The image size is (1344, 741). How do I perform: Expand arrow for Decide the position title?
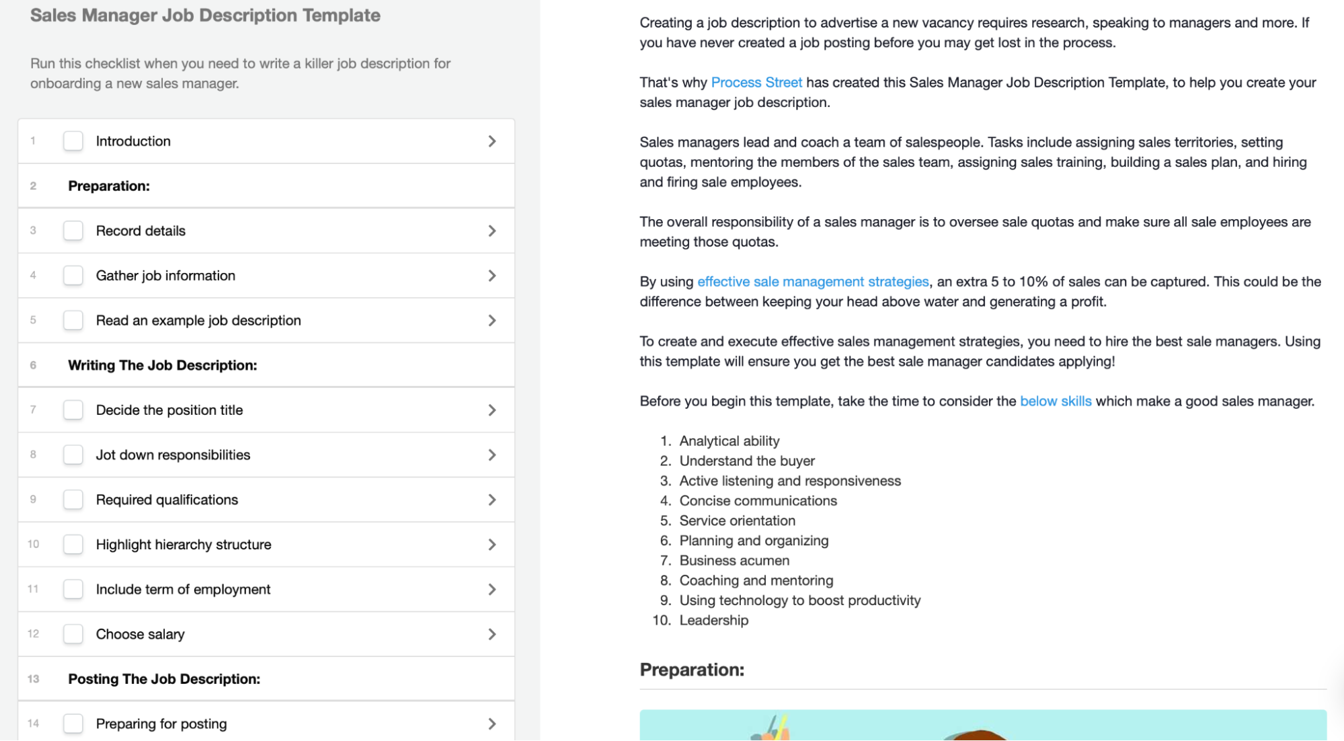click(491, 409)
